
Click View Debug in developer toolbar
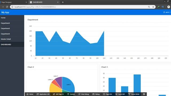[84, 94]
